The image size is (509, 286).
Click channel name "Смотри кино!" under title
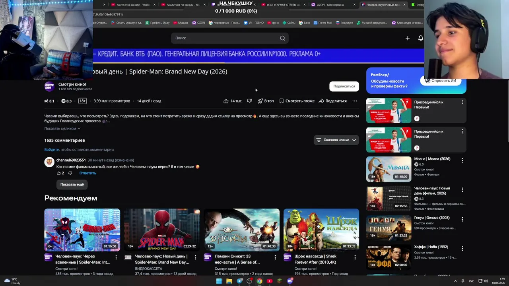pyautogui.click(x=72, y=84)
